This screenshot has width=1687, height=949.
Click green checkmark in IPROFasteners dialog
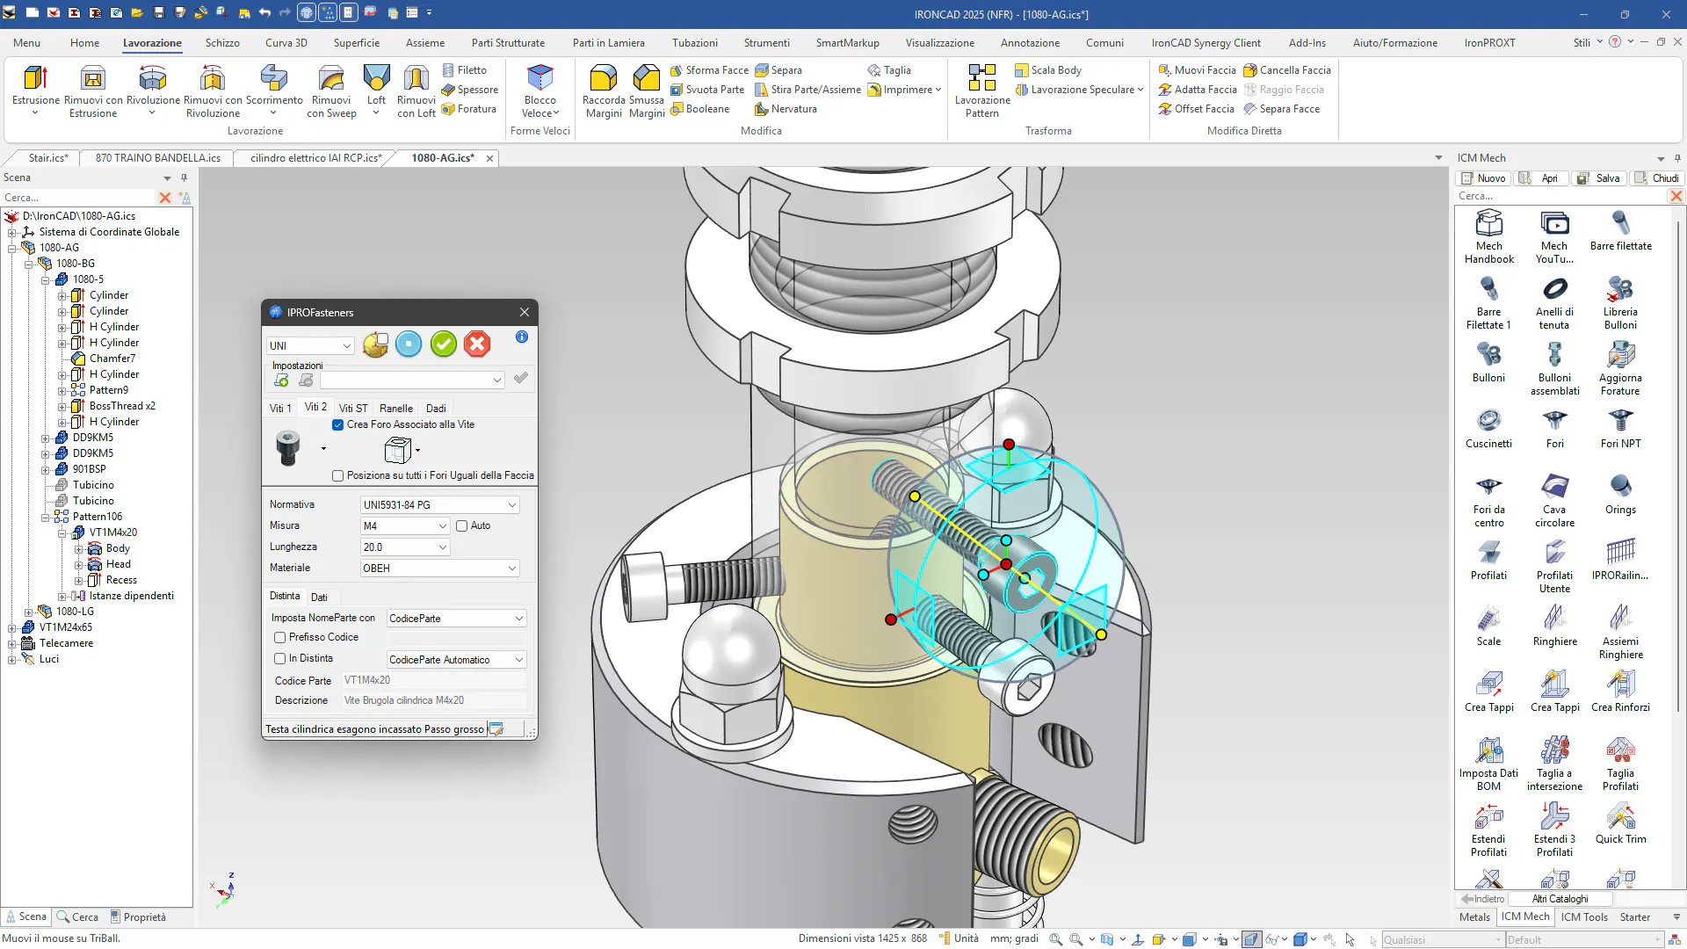point(444,344)
